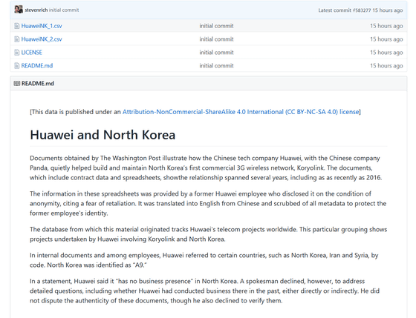Click '15 hours ago' in README.md row
The width and height of the screenshot is (416, 318).
386,66
